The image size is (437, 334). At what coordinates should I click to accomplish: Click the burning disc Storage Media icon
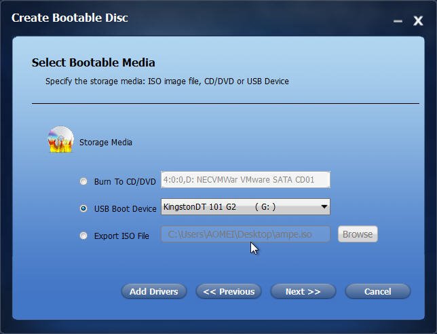point(61,139)
